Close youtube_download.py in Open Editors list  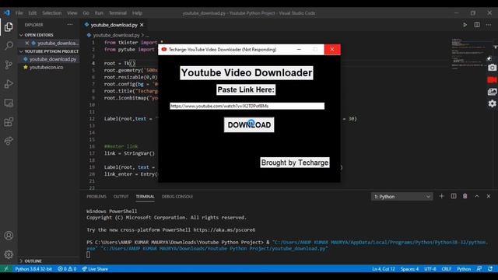27,43
